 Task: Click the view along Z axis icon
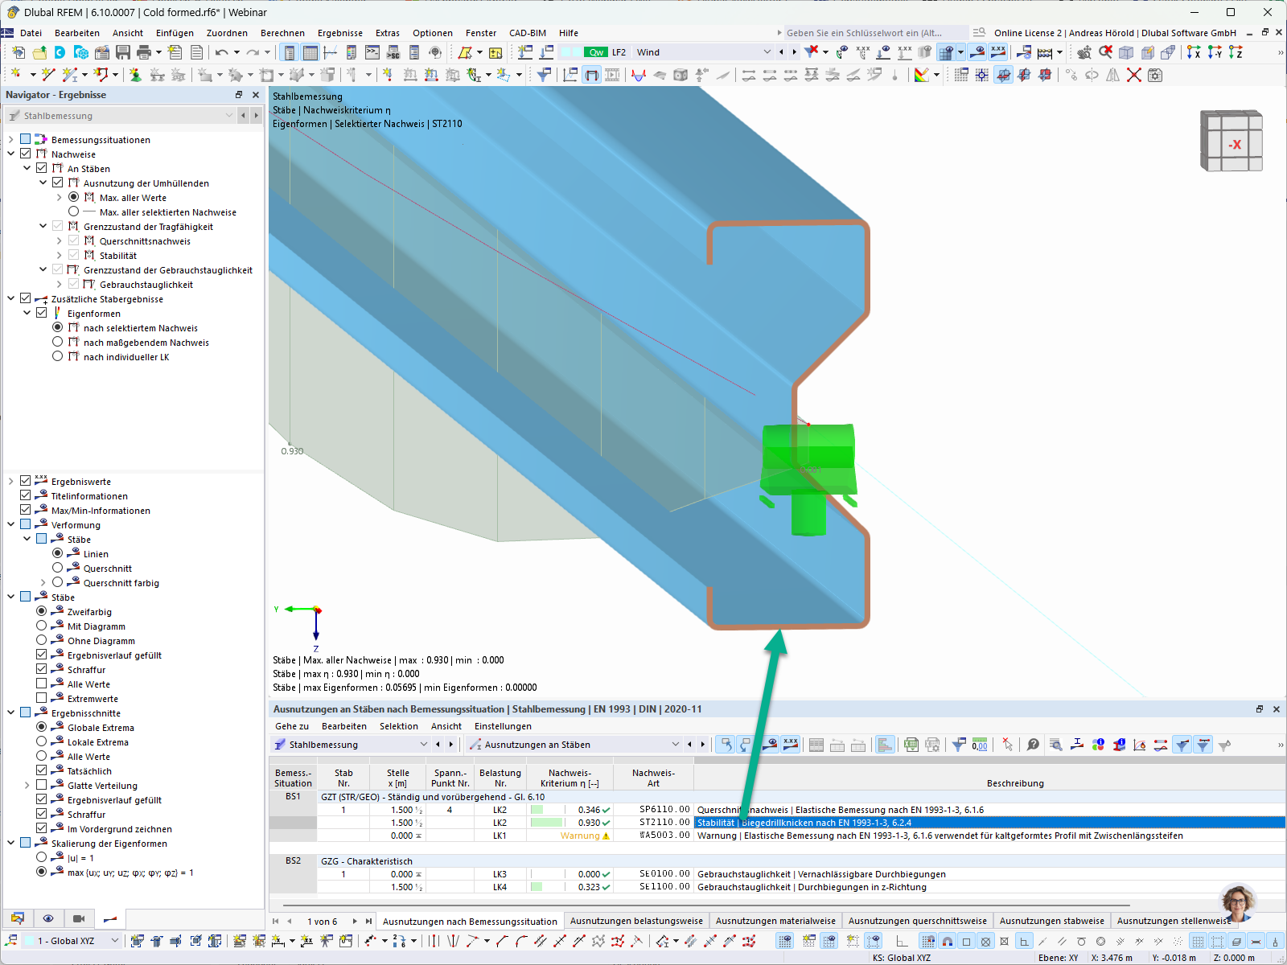[1236, 52]
